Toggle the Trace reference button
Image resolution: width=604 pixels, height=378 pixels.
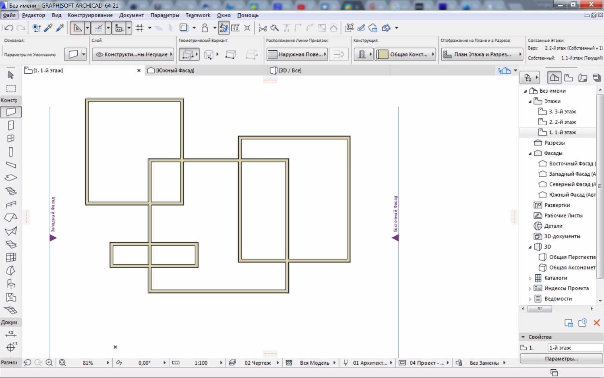184,28
